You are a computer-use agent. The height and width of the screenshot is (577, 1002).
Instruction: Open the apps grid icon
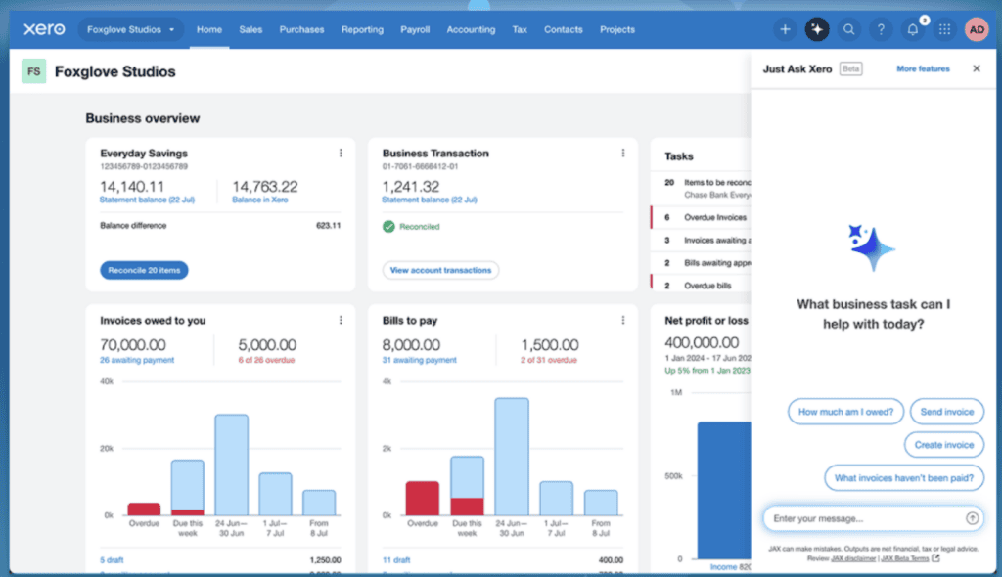(x=944, y=29)
